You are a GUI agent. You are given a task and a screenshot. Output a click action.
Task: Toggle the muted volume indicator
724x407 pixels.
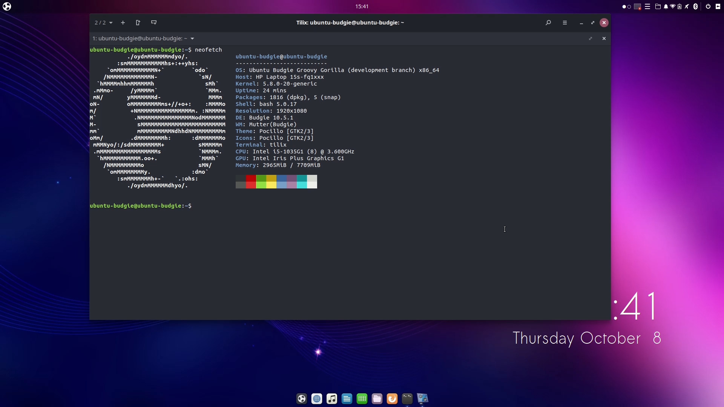coord(687,6)
